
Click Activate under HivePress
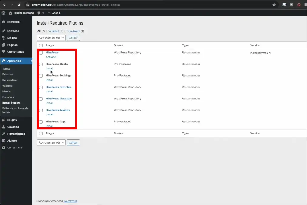pos(51,57)
